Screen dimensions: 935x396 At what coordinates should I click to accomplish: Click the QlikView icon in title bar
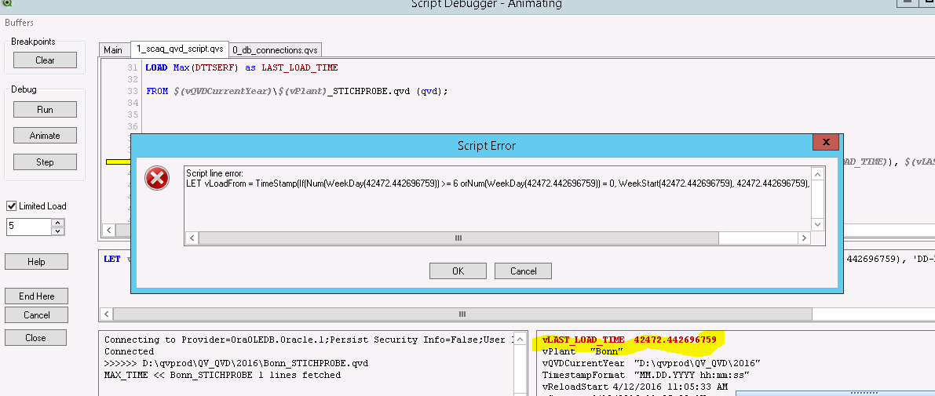coord(5,3)
